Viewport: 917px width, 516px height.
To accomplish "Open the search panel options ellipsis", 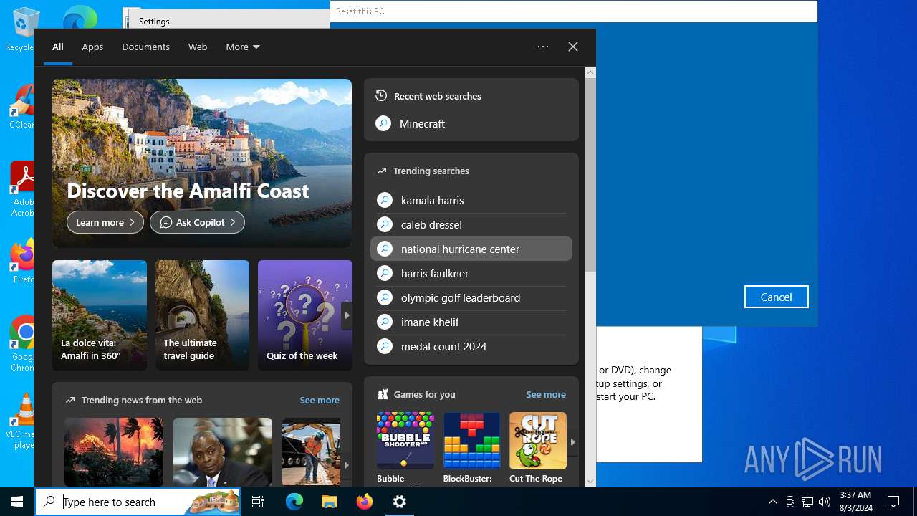I will pos(543,47).
